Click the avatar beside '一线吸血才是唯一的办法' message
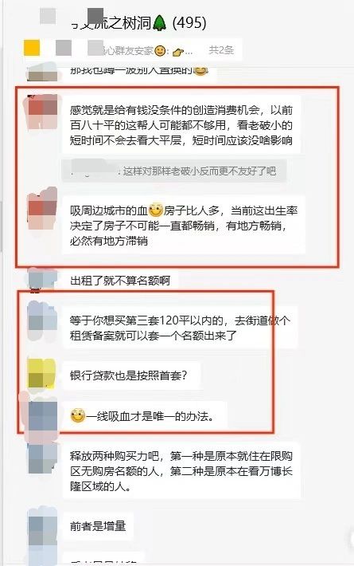Viewport: 354px width, 566px height. coord(42,417)
